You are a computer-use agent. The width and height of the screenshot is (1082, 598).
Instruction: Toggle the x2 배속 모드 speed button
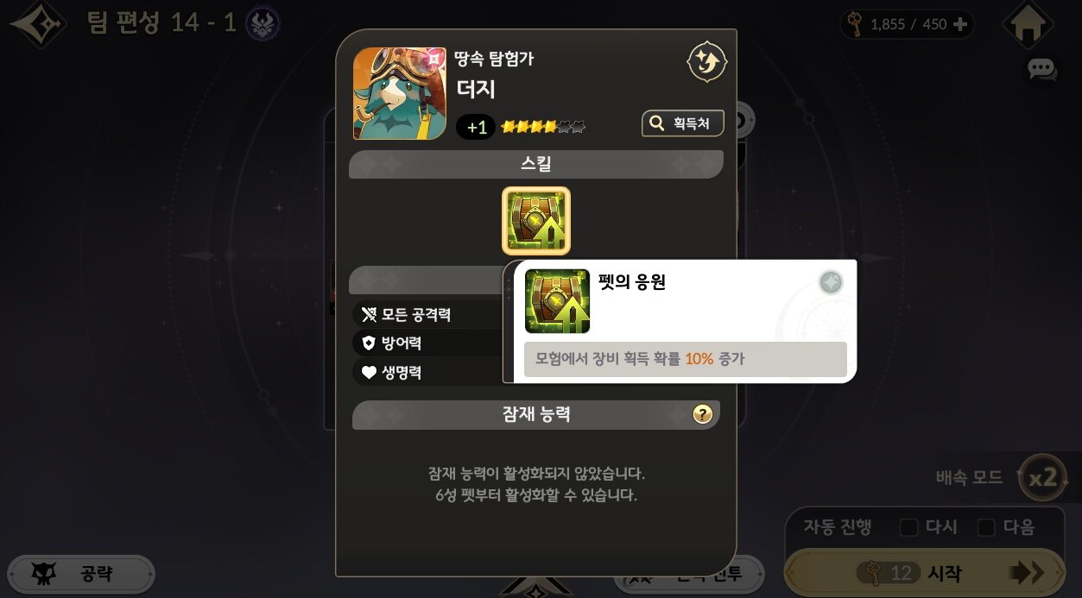[x=1042, y=478]
